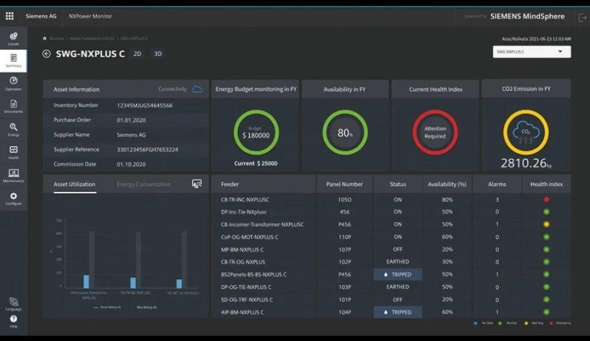Open the SWG-NXPLUS C dropdown
Screen dimensions: 590x341
532,52
